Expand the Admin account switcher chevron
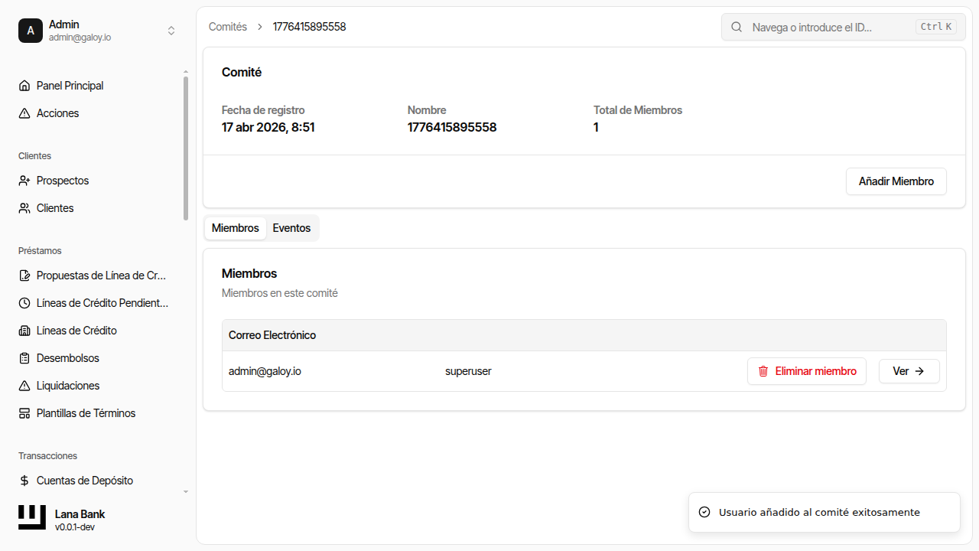Image resolution: width=979 pixels, height=551 pixels. 171,31
